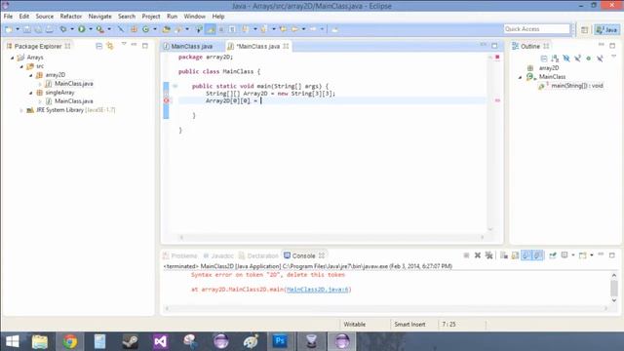Screen dimensions: 624x351
Task: Toggle Sort in Outline view
Action: click(x=555, y=58)
